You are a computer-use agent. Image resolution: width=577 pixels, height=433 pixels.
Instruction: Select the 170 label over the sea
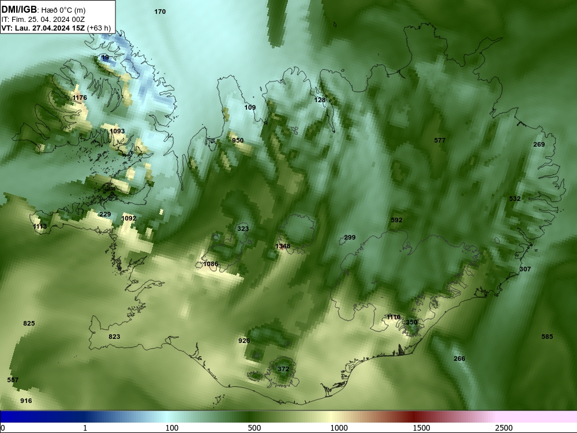click(160, 12)
